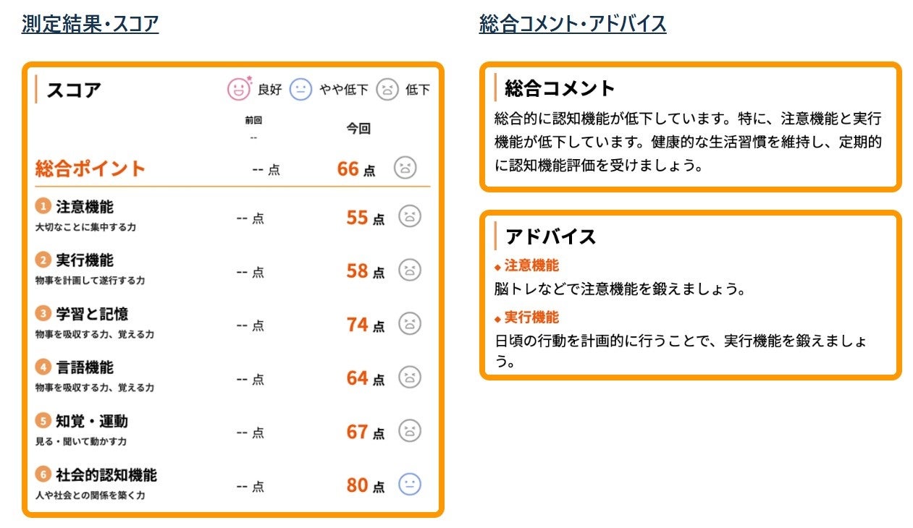Click the sad face icon for 実行機能 score
The height and width of the screenshot is (528, 913).
pos(410,270)
